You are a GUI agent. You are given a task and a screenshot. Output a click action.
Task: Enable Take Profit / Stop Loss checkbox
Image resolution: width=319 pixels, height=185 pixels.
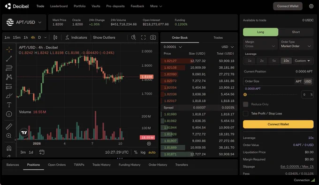click(x=245, y=114)
